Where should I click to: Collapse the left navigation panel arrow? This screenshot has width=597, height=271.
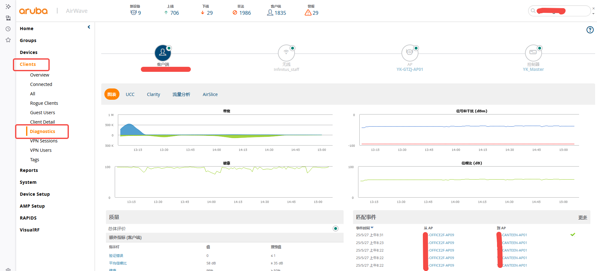(x=89, y=27)
